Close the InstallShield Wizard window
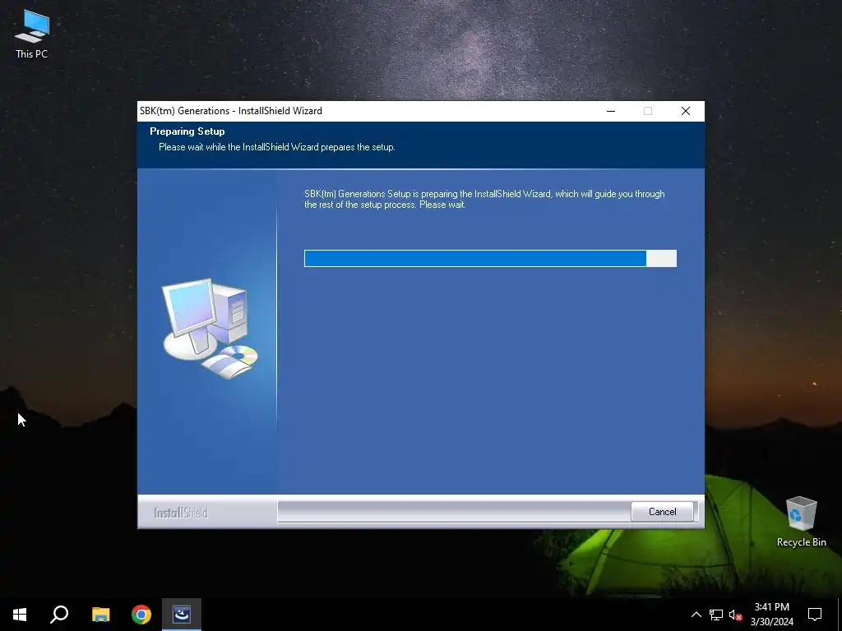The width and height of the screenshot is (842, 631). pyautogui.click(x=686, y=111)
